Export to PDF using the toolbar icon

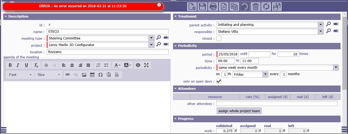(x=223, y=6)
